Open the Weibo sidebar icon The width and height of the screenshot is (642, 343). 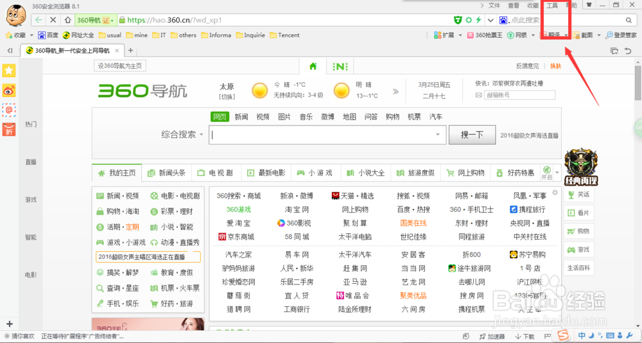(9, 90)
